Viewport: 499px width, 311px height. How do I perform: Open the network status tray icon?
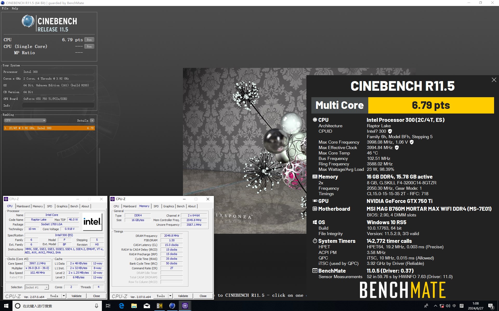point(442,306)
